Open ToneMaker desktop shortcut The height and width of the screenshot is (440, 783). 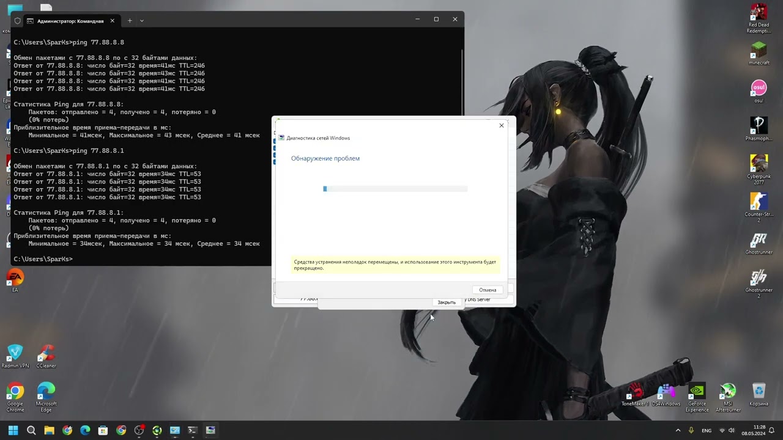coord(634,395)
